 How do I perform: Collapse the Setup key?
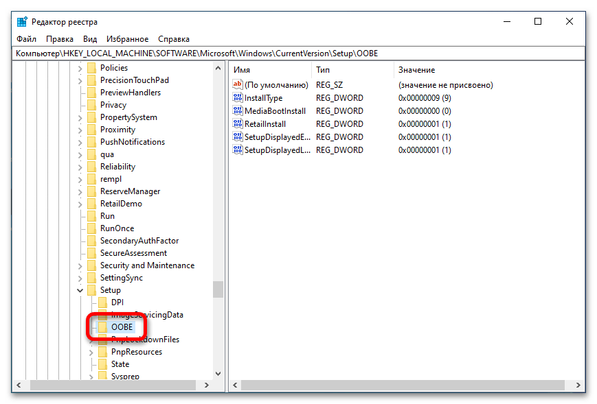tap(80, 291)
